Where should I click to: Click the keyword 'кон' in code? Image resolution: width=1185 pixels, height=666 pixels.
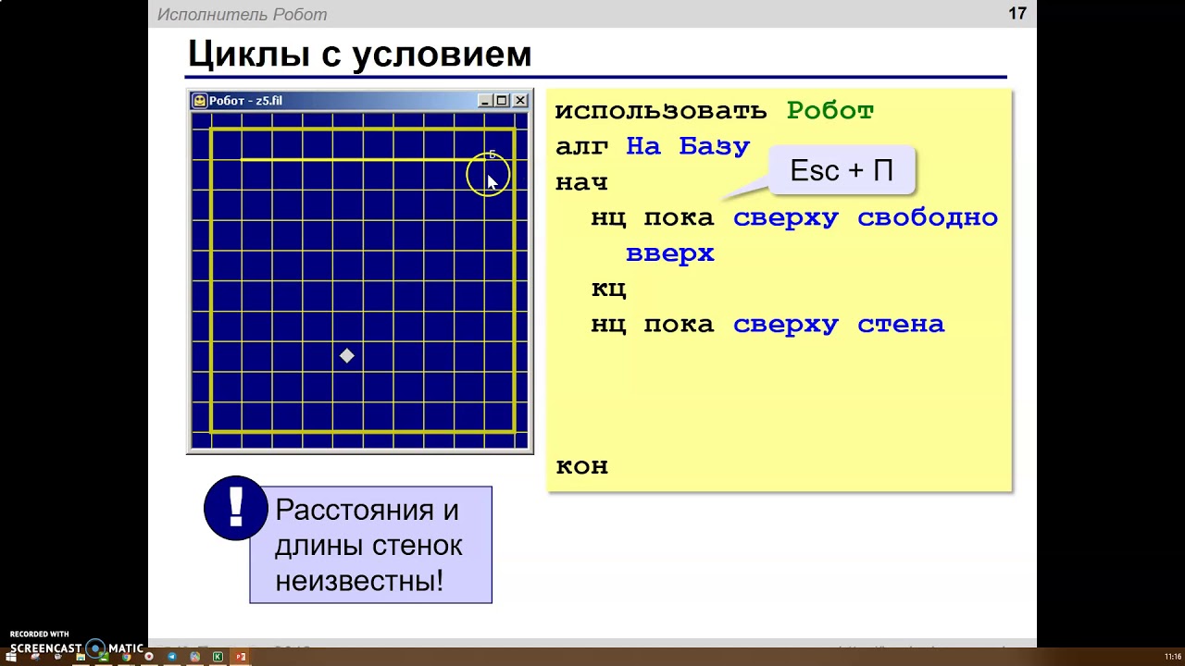(581, 466)
